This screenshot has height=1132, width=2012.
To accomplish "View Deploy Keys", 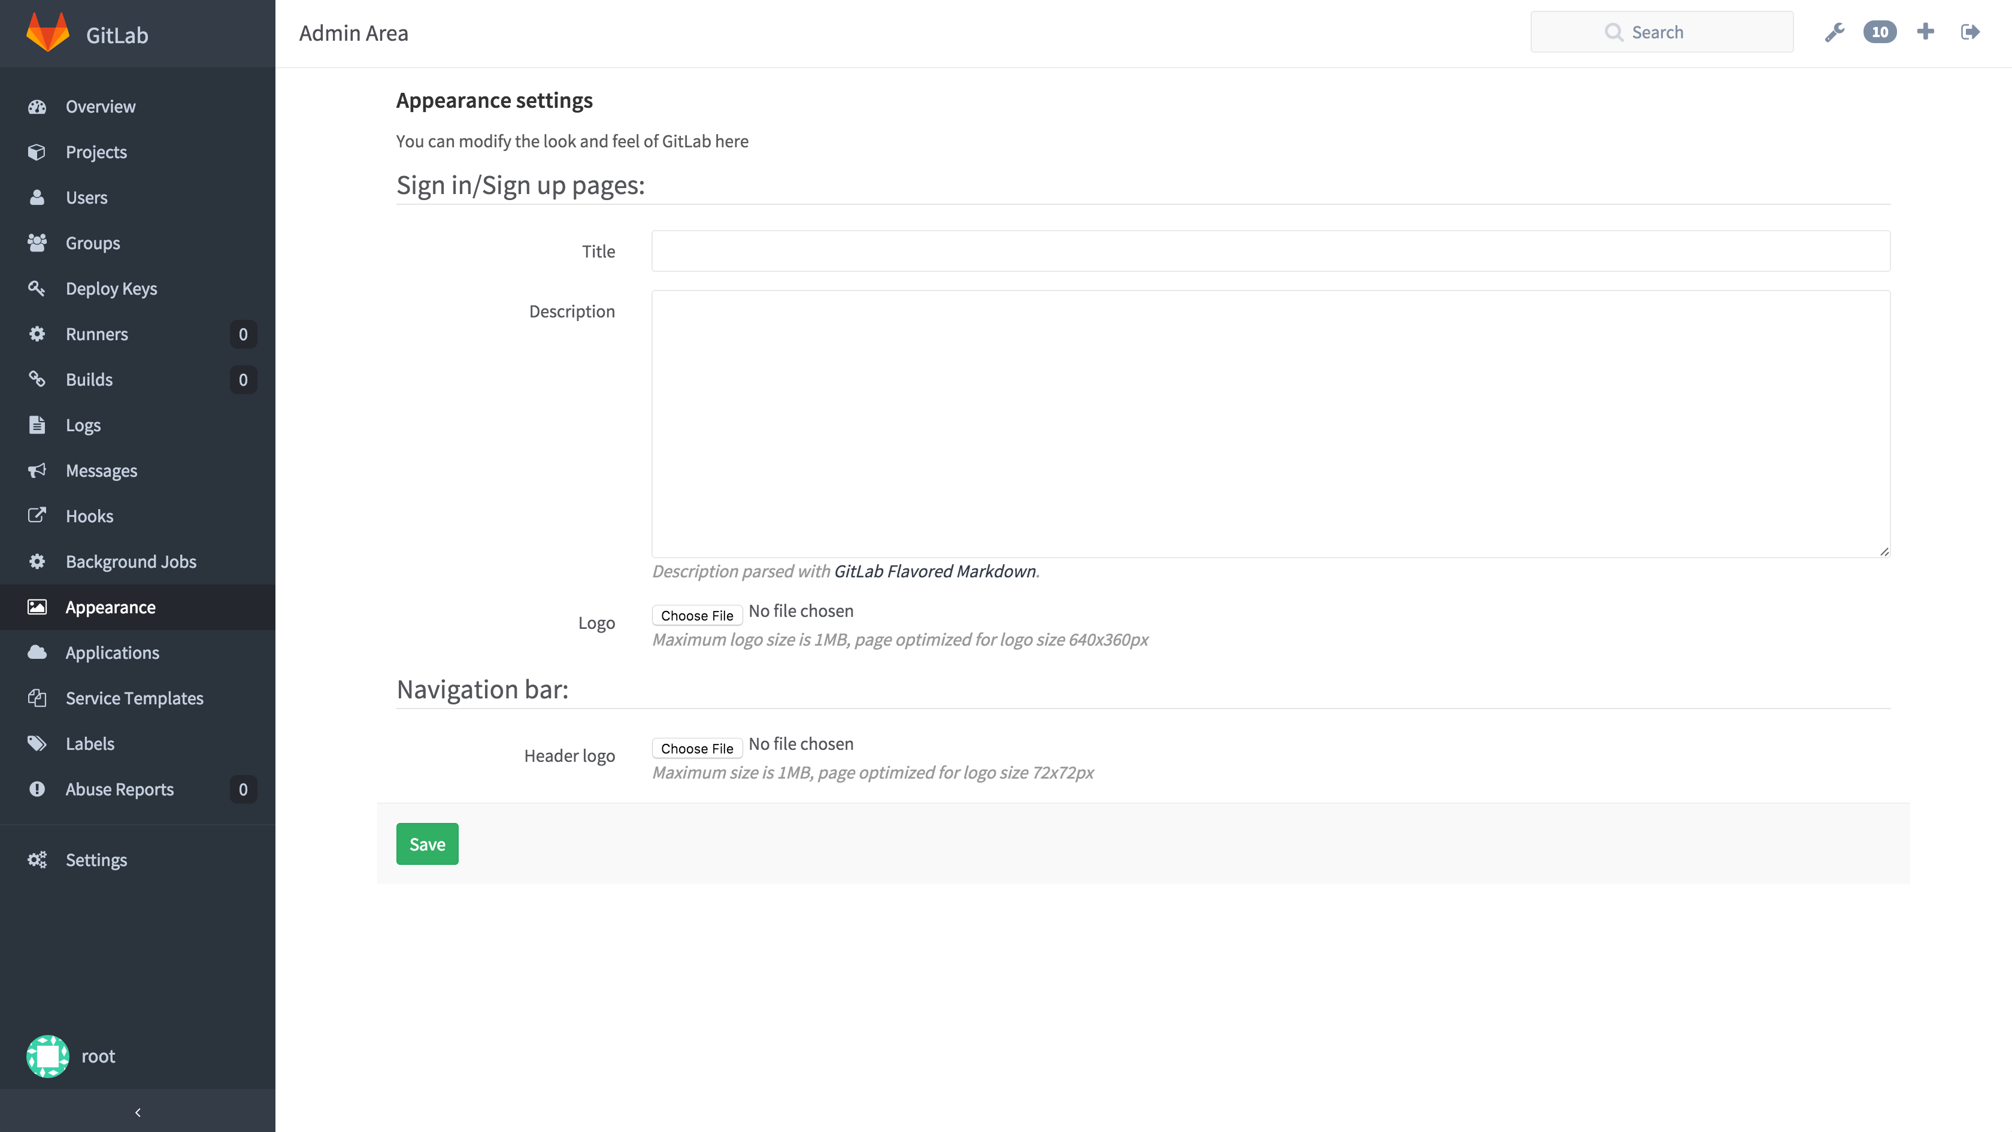I will tap(111, 288).
